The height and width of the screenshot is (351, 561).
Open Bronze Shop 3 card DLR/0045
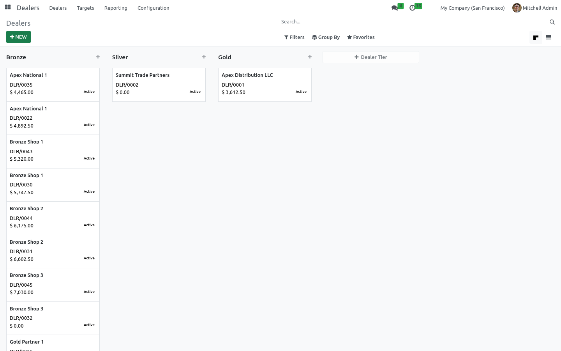click(53, 285)
